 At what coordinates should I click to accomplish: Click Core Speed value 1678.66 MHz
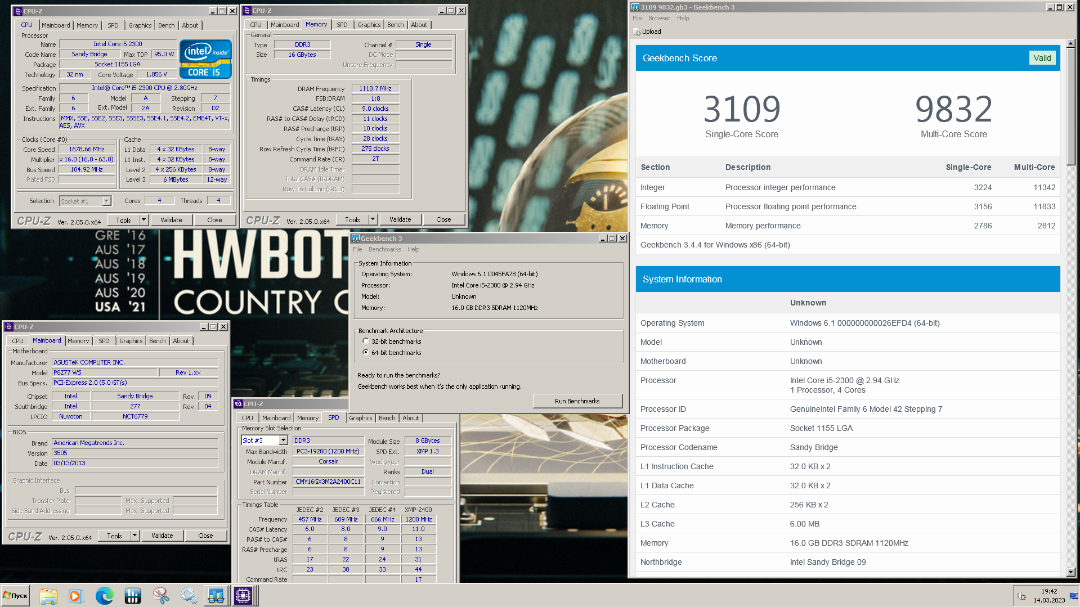point(87,149)
